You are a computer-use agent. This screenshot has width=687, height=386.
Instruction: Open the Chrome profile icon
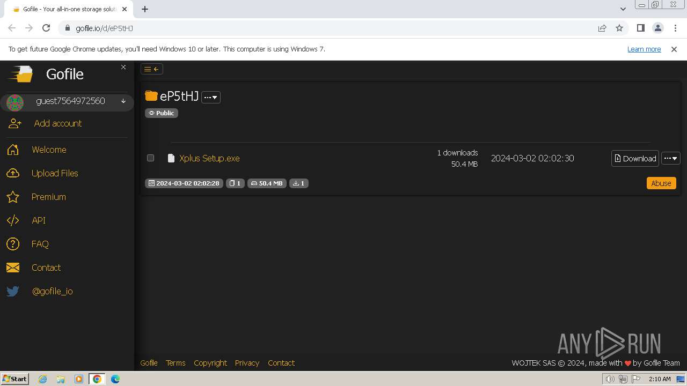[x=657, y=28]
